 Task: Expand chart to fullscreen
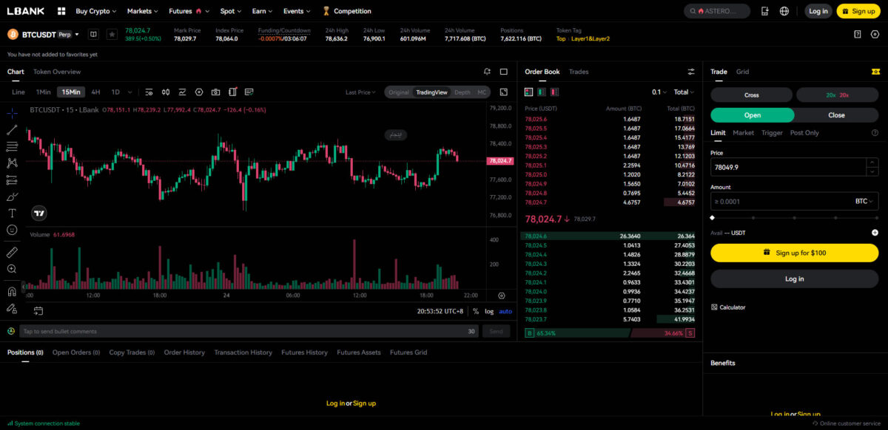504,92
